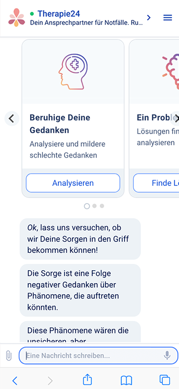This screenshot has height=389, width=179.
Task: Select the third carousel page dot
Action: coord(102,206)
